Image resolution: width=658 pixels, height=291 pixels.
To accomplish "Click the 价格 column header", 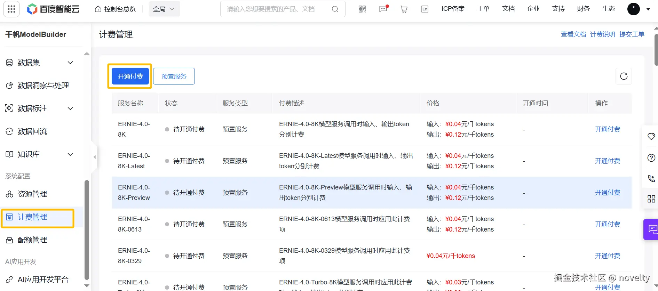I will click(433, 103).
